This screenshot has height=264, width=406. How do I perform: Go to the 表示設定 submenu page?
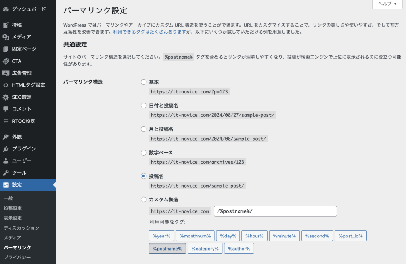coord(13,218)
